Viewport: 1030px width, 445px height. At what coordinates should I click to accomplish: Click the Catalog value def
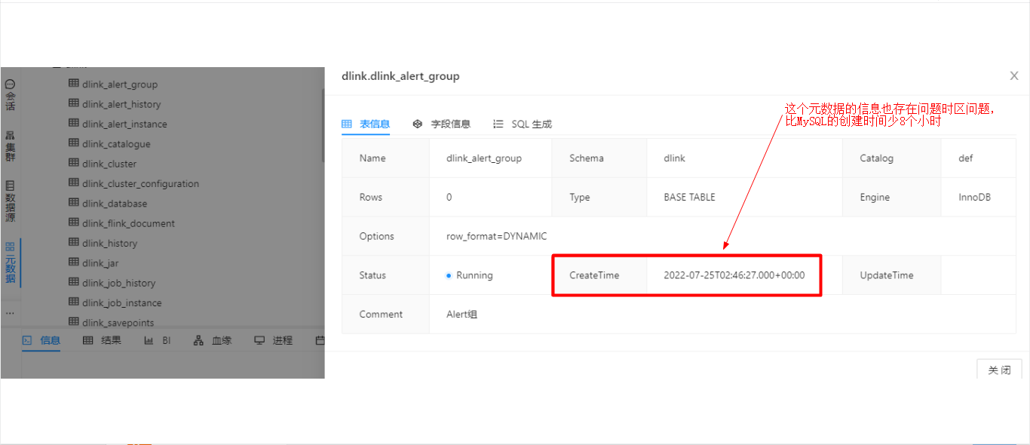coord(965,158)
